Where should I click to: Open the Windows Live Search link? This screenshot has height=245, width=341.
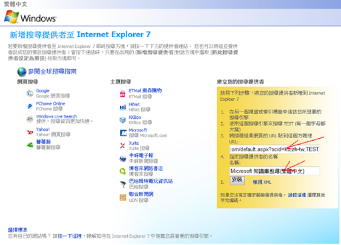(57, 116)
